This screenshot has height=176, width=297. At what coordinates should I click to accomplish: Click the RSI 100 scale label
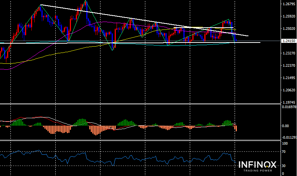(285, 144)
